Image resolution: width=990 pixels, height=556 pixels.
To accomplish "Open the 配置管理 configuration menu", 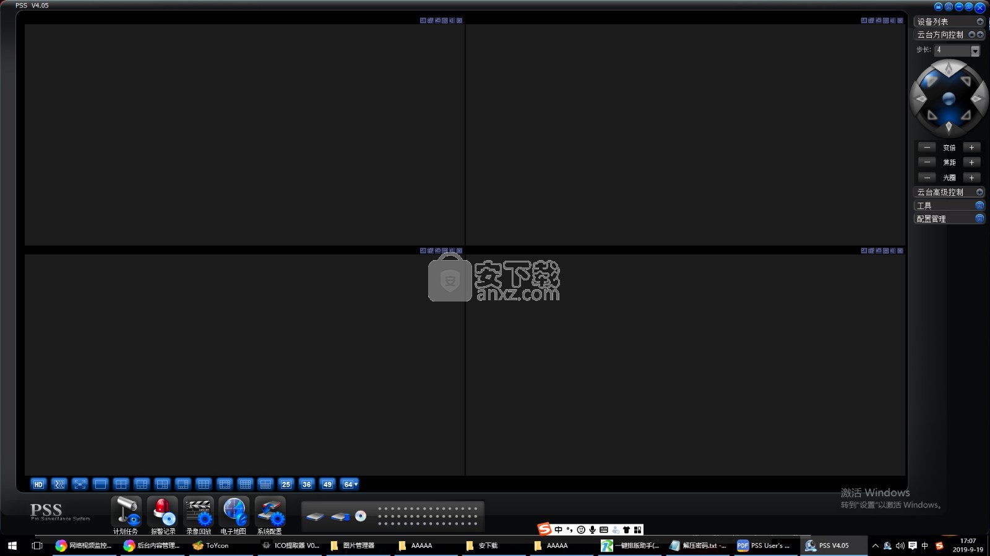I will [x=979, y=218].
